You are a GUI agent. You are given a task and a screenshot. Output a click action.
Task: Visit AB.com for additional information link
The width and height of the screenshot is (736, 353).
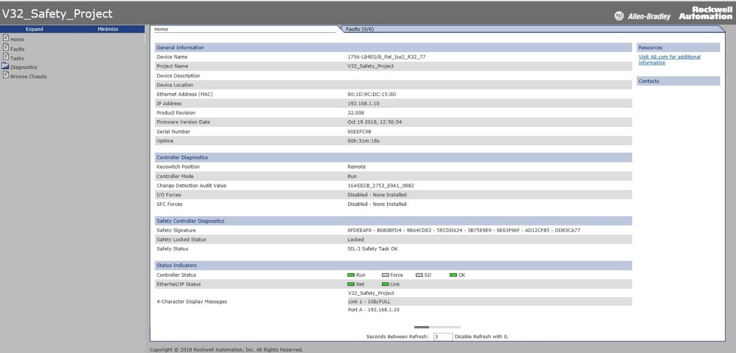click(x=670, y=60)
